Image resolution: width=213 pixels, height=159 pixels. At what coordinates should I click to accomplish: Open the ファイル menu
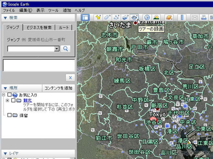tap(9, 10)
